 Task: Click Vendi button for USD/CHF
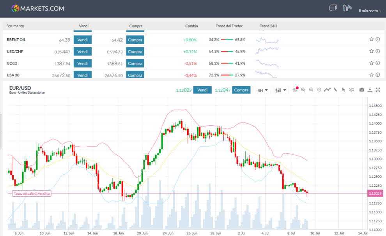click(82, 51)
